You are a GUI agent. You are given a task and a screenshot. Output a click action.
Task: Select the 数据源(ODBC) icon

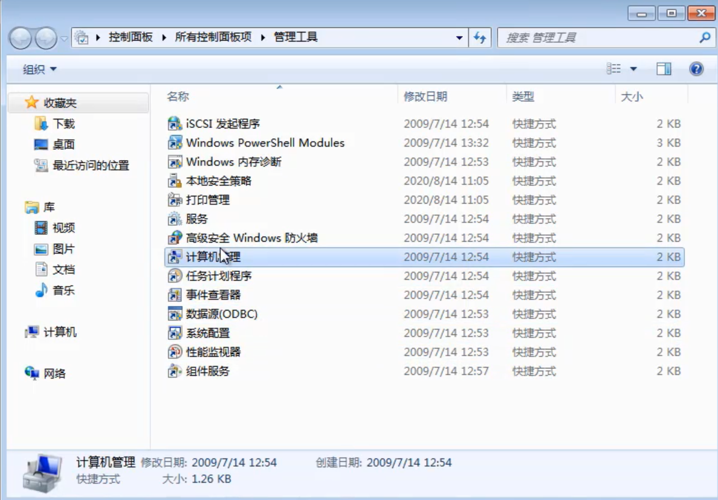pos(175,314)
